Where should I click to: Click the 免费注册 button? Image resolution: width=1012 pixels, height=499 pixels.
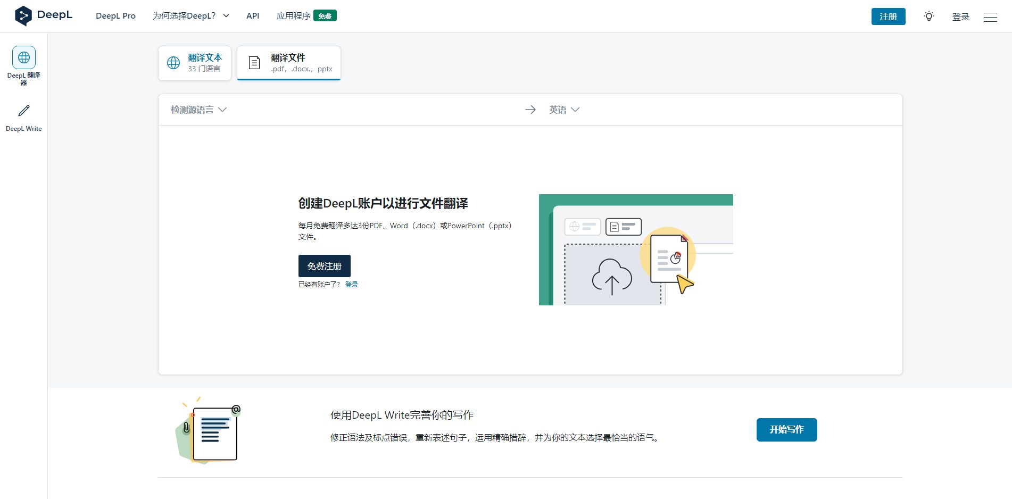[325, 266]
